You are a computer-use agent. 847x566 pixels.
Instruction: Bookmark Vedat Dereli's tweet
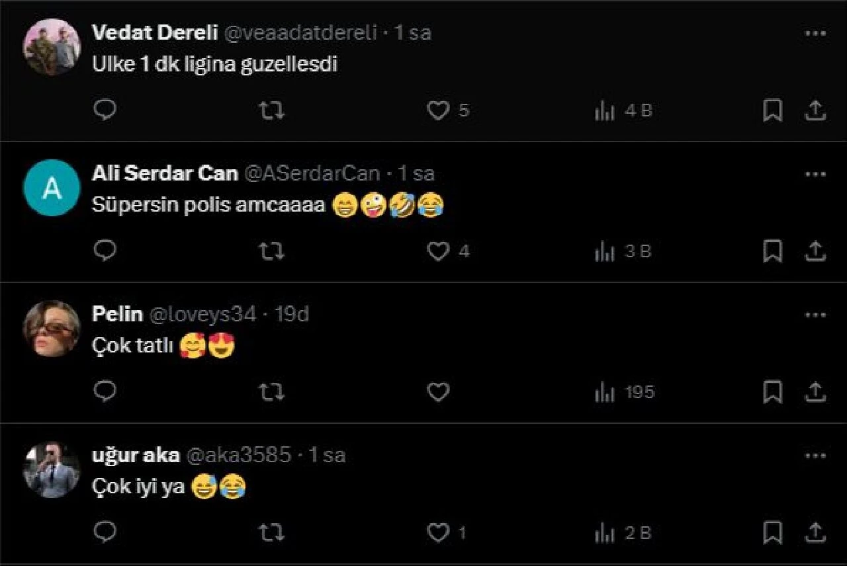click(x=772, y=110)
